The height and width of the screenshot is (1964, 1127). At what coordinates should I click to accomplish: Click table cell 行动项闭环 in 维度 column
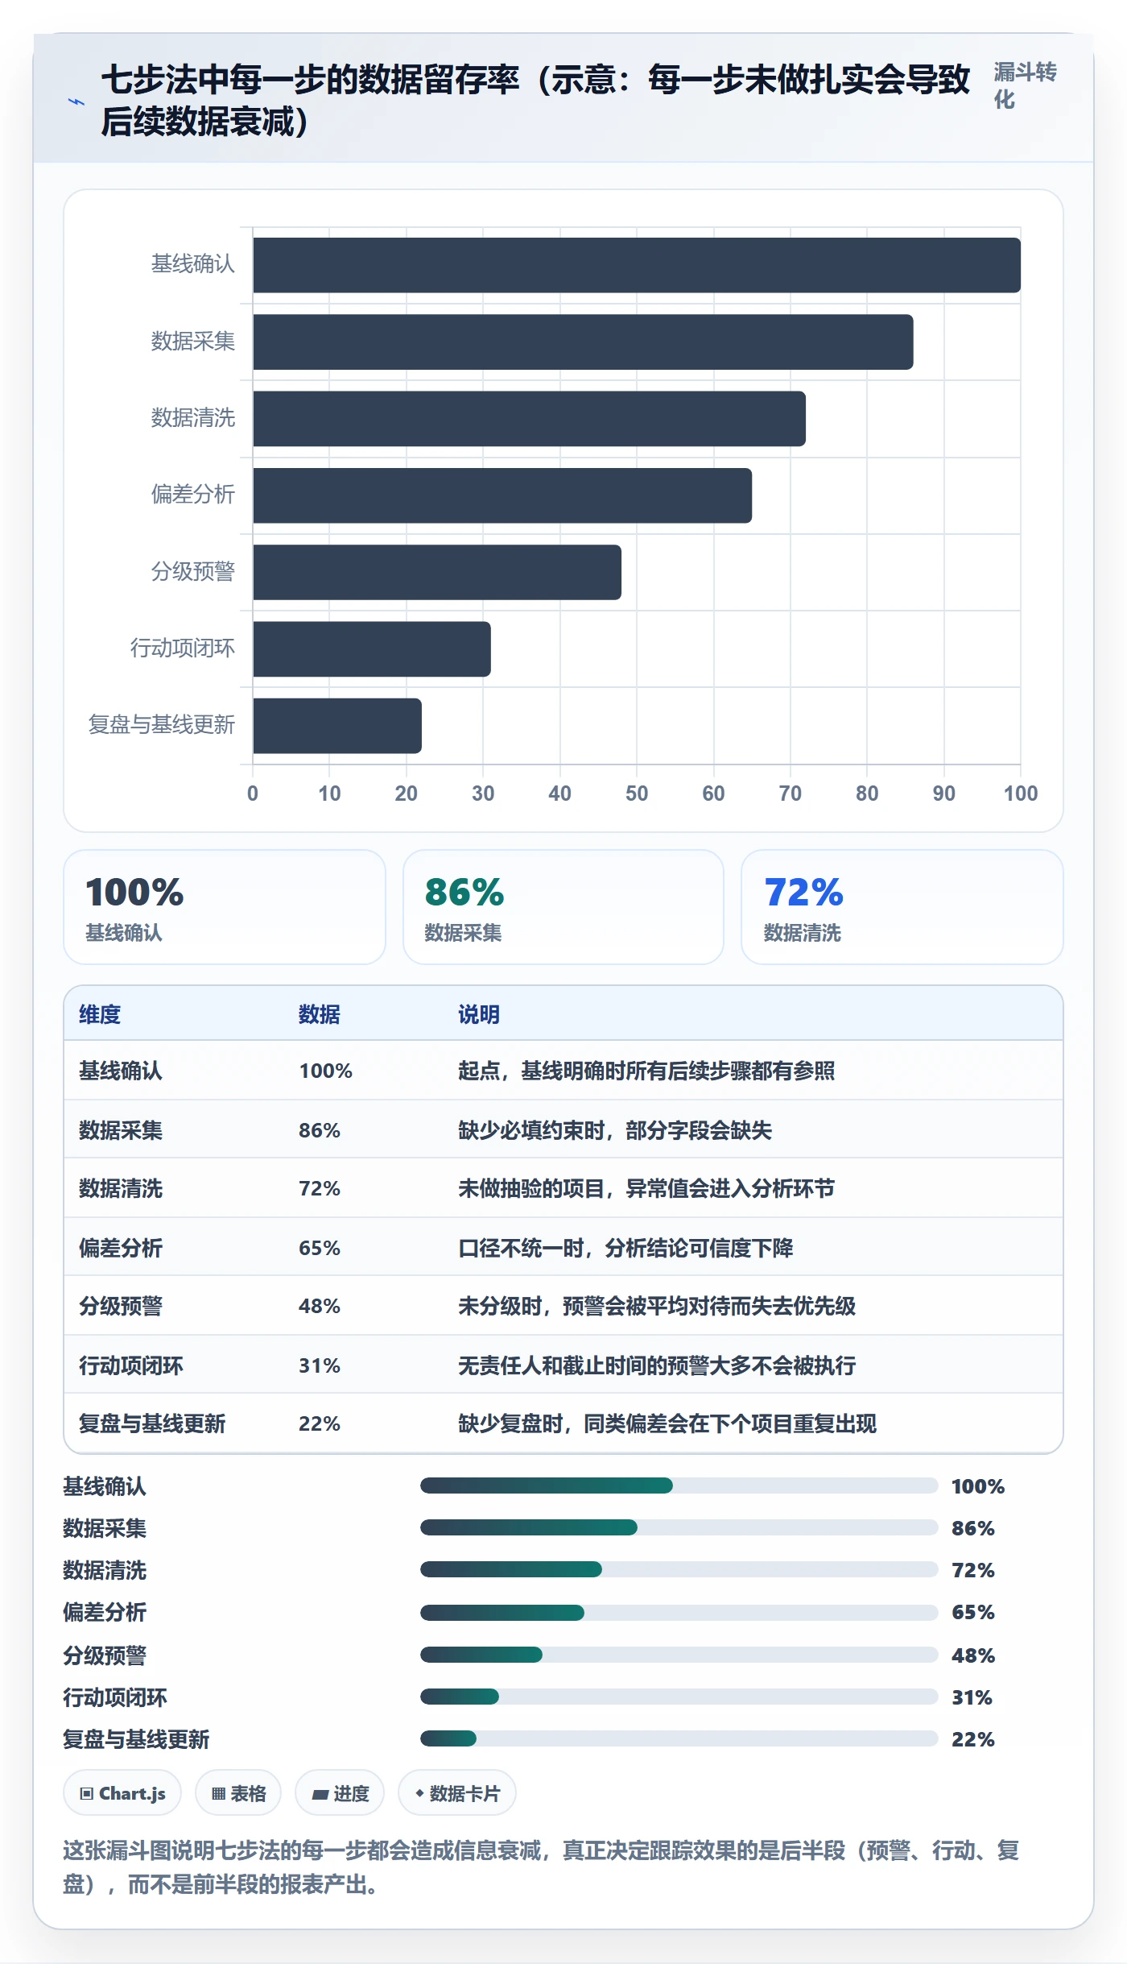pos(131,1365)
